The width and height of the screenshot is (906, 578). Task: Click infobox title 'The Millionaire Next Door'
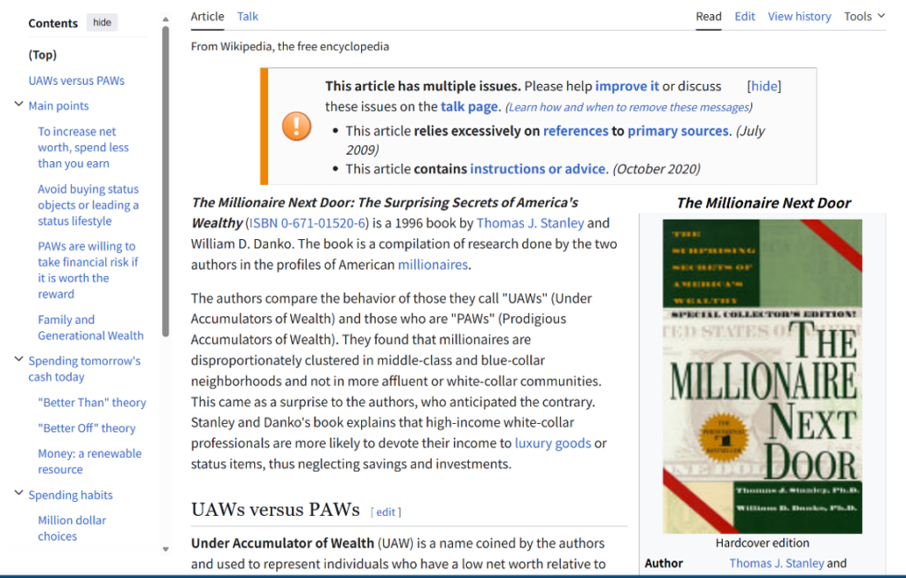coord(764,203)
